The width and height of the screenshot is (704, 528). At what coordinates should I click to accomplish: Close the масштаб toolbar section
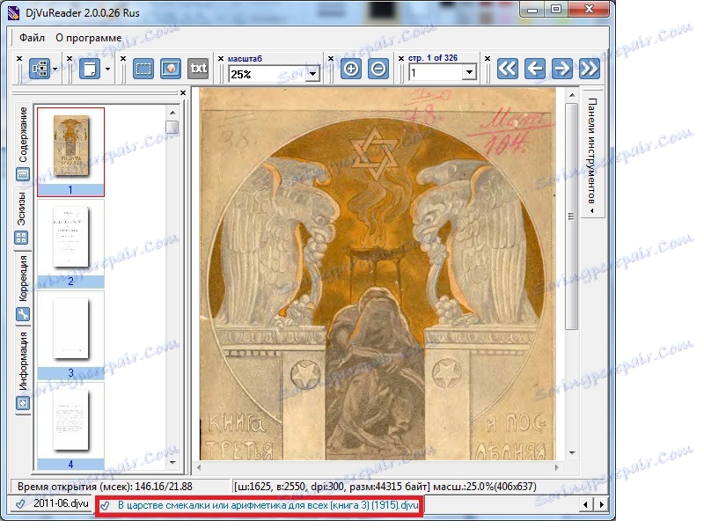(221, 59)
